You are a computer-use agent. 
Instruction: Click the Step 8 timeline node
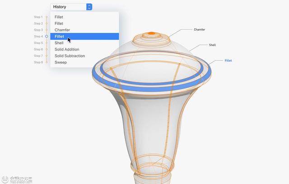pyautogui.click(x=47, y=62)
